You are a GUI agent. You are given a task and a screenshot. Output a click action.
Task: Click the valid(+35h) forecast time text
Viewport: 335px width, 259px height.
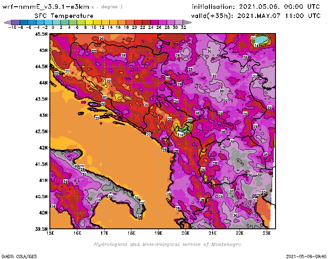click(256, 16)
